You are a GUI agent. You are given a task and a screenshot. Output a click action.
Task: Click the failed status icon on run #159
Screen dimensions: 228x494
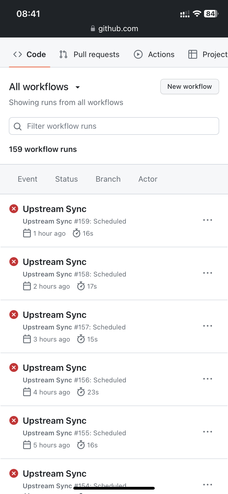tap(13, 209)
